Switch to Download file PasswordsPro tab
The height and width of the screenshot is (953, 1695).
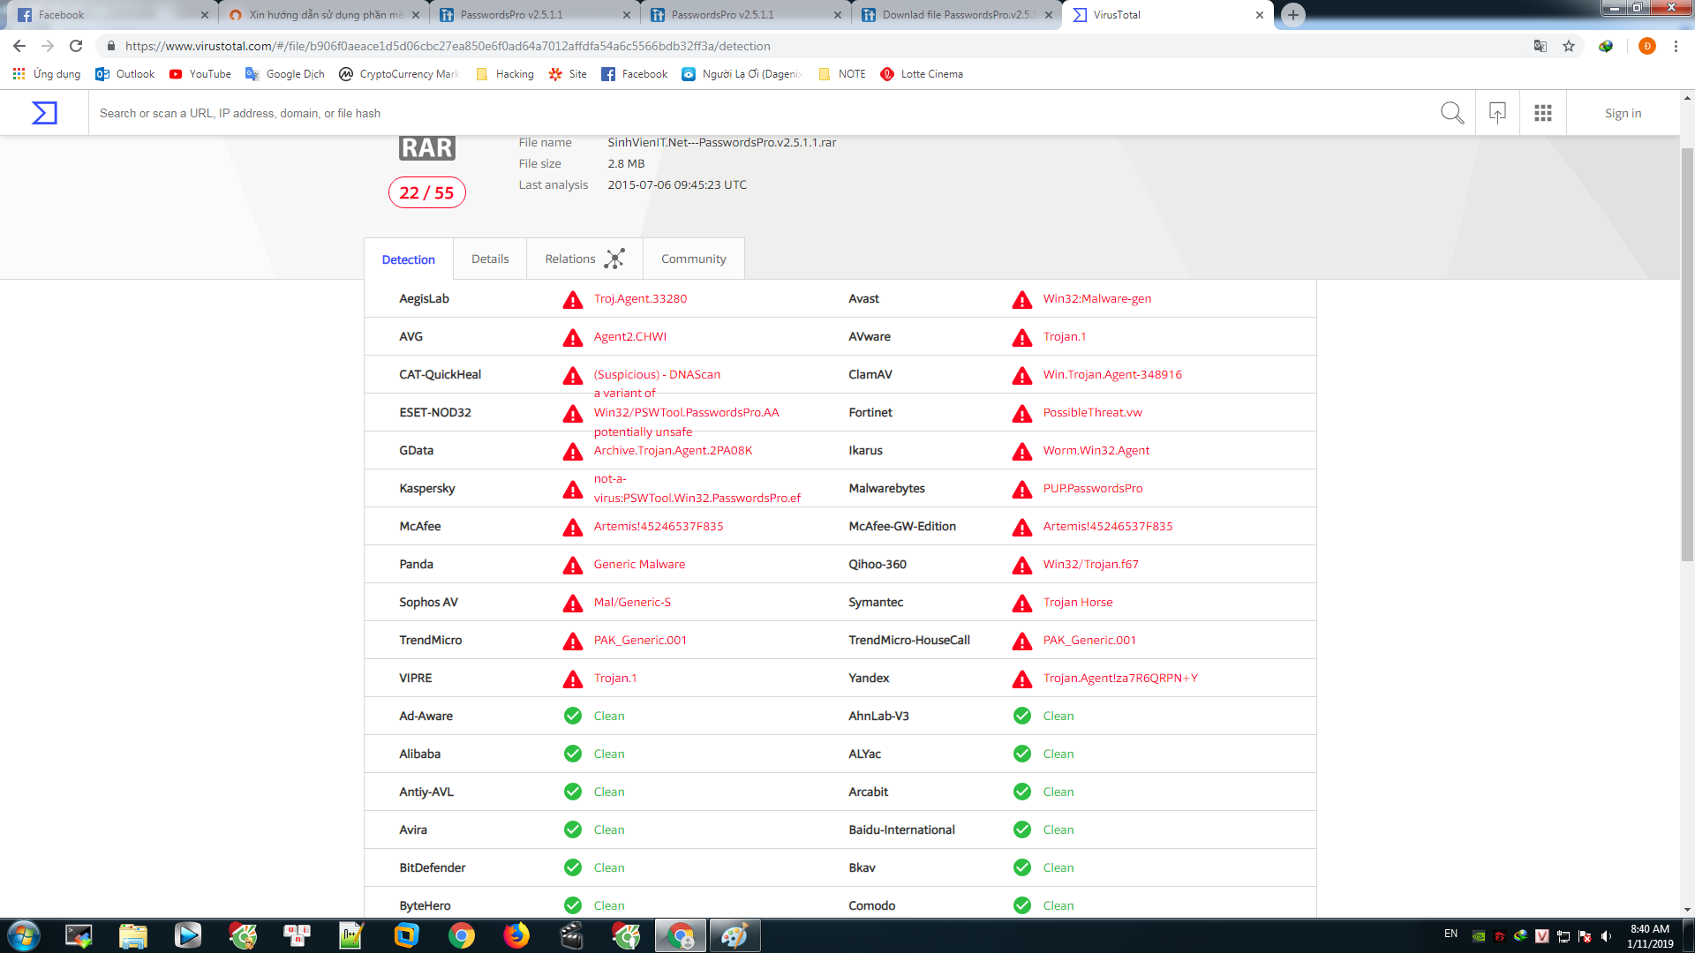point(956,15)
